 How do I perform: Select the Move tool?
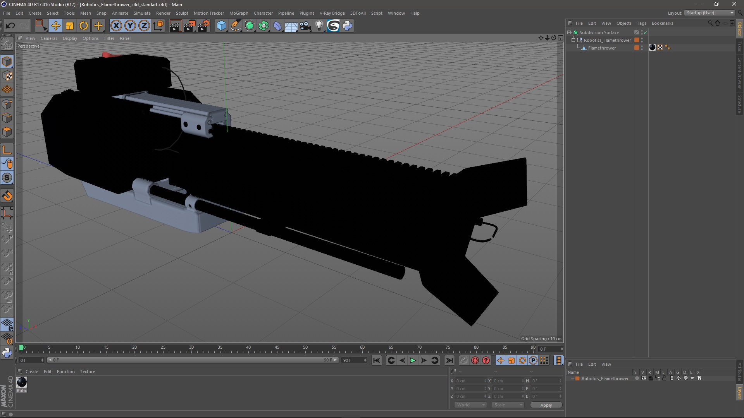(x=55, y=26)
